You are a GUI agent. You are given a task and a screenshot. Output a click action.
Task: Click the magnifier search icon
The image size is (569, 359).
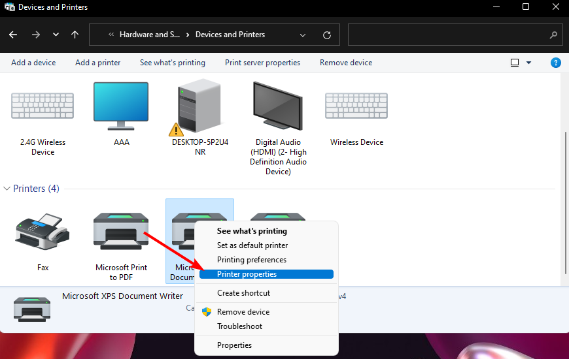point(553,35)
